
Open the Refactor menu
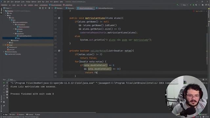[34, 2]
